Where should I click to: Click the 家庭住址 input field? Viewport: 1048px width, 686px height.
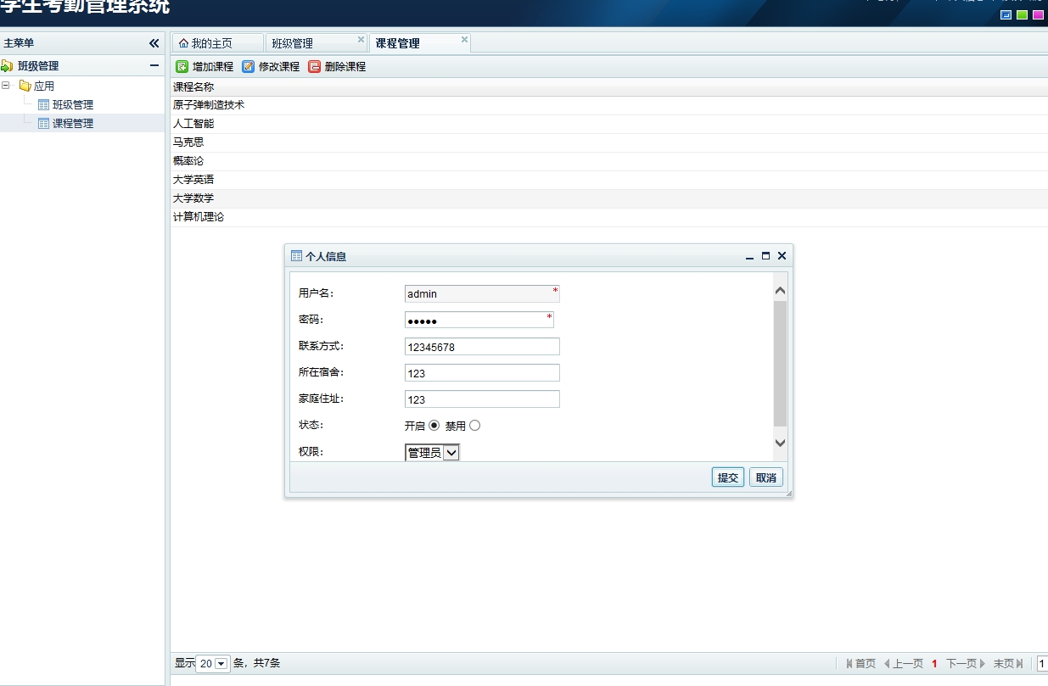click(x=482, y=399)
